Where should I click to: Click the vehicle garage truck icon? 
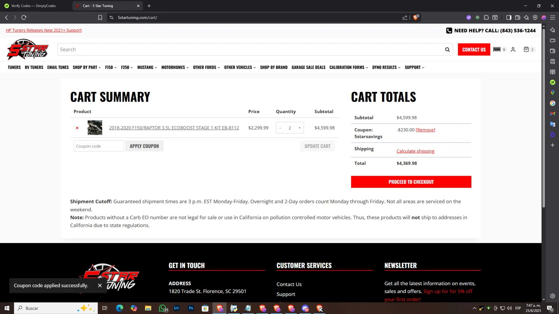pos(497,49)
